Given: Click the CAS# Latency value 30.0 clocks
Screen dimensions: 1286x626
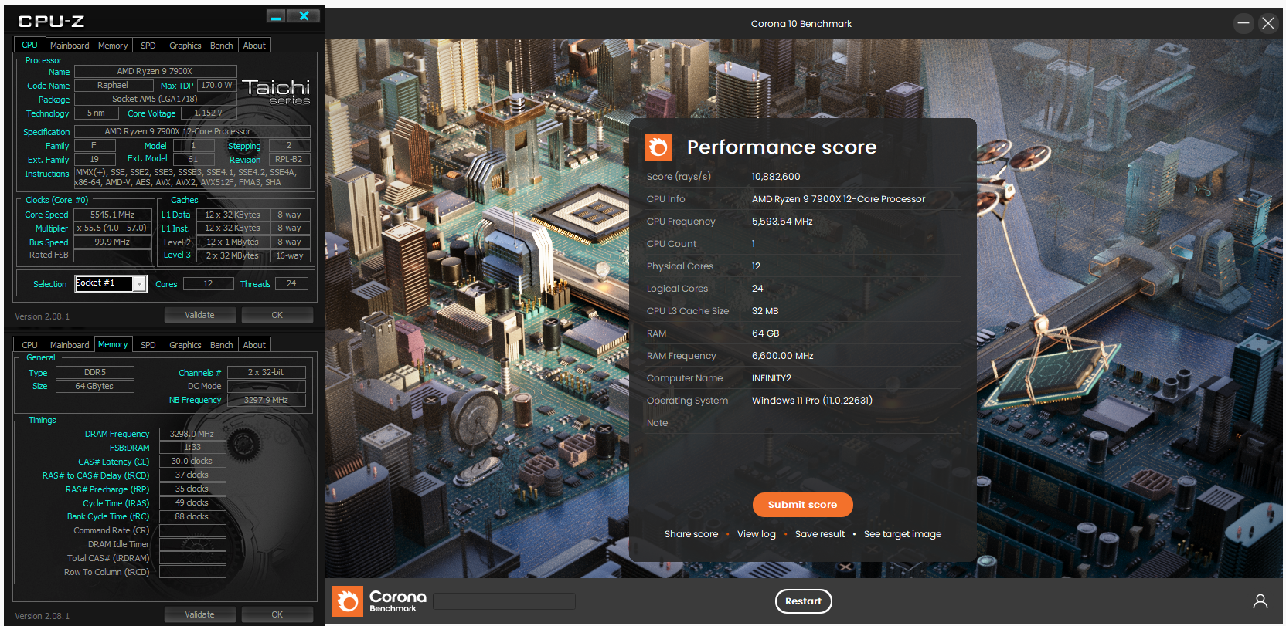Looking at the screenshot, I should [192, 461].
